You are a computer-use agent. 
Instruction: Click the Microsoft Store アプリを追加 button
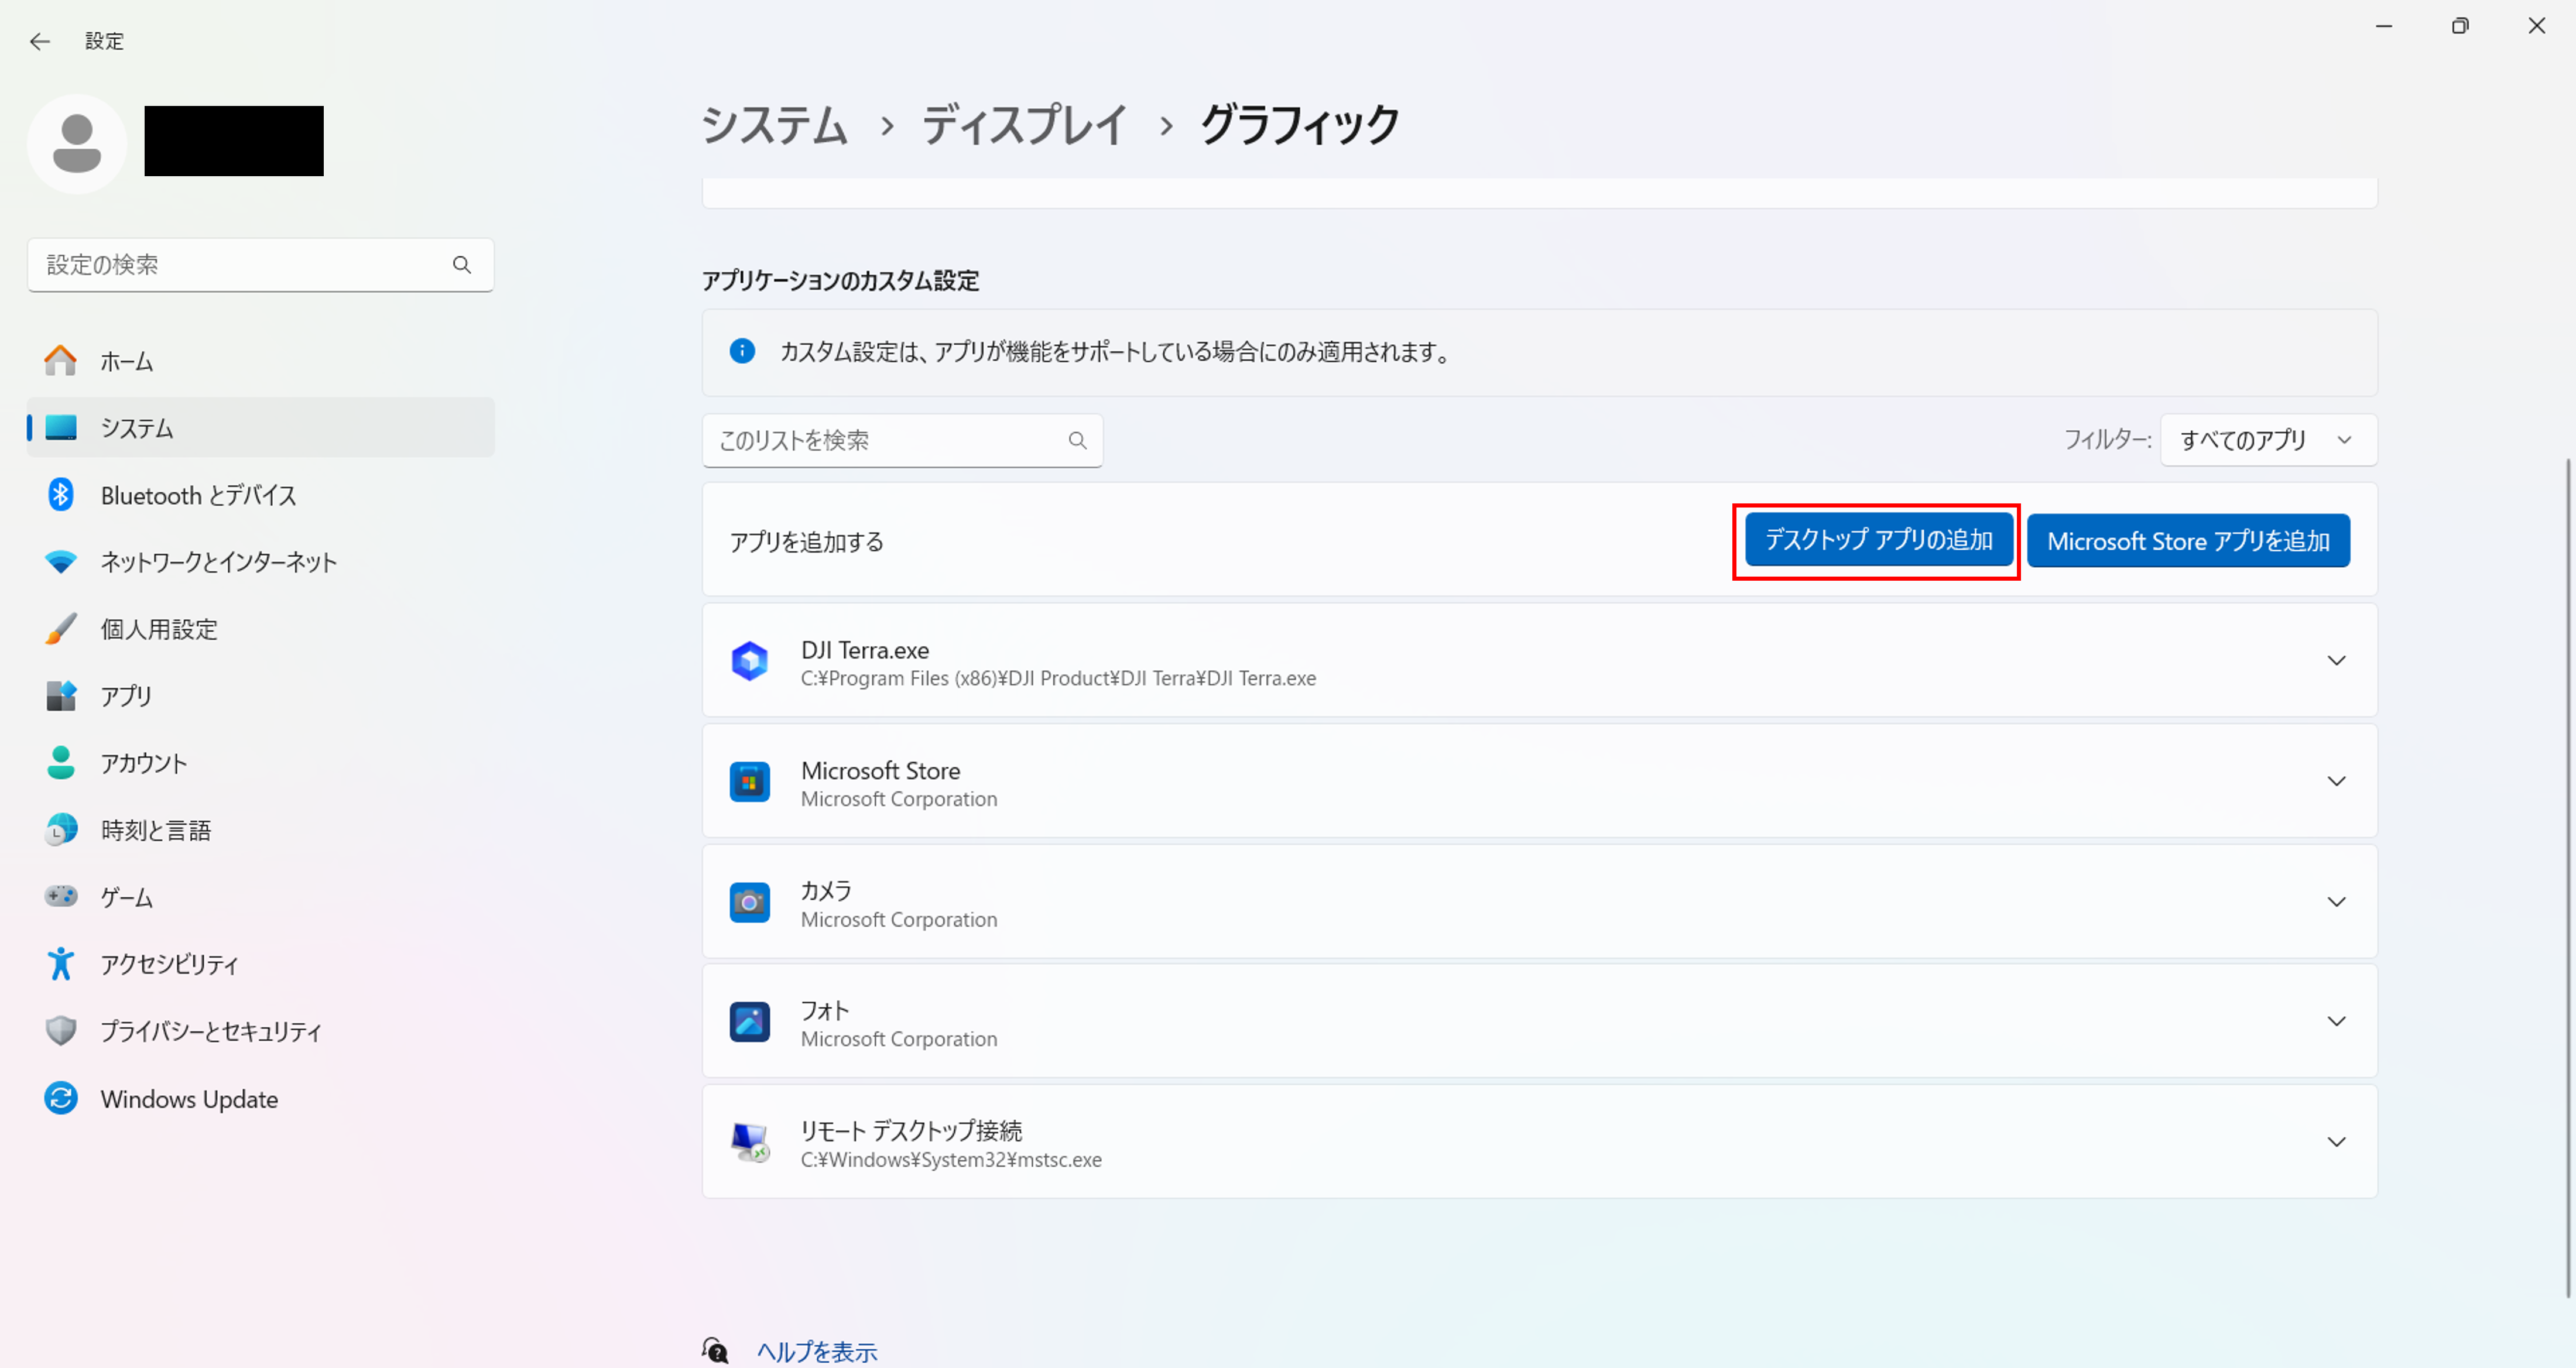[2188, 541]
